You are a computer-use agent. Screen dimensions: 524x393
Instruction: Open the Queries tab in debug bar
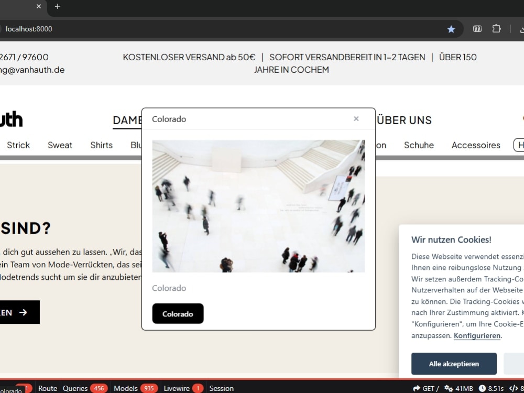[84, 388]
